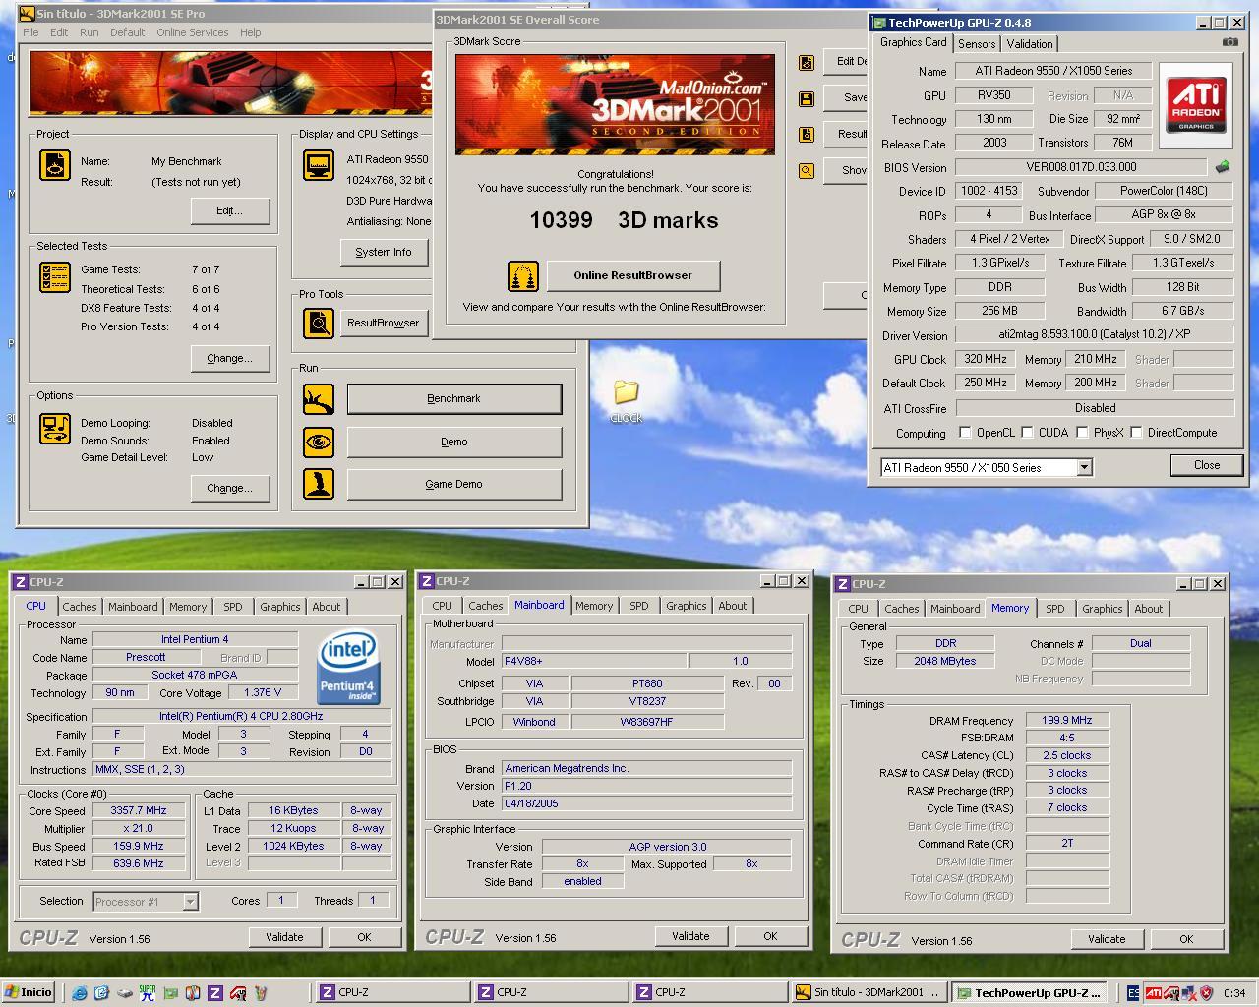1259x1007 pixels.
Task: Click the Options demo looping icon
Action: (x=54, y=429)
